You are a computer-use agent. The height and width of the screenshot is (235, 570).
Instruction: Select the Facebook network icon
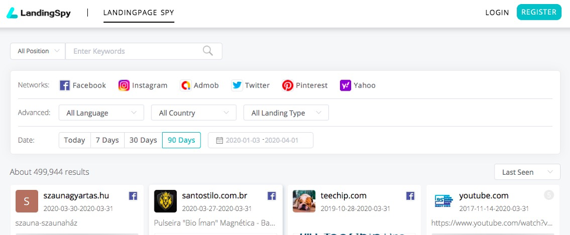65,85
